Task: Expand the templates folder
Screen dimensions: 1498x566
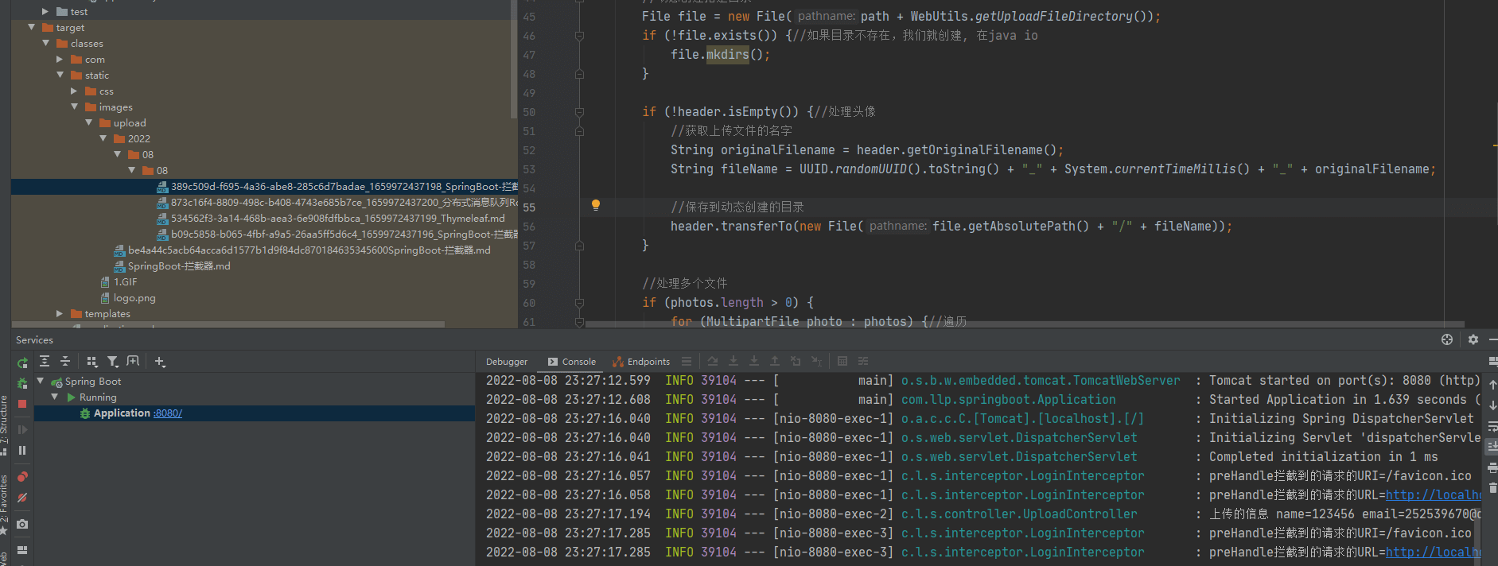Action: [x=60, y=313]
